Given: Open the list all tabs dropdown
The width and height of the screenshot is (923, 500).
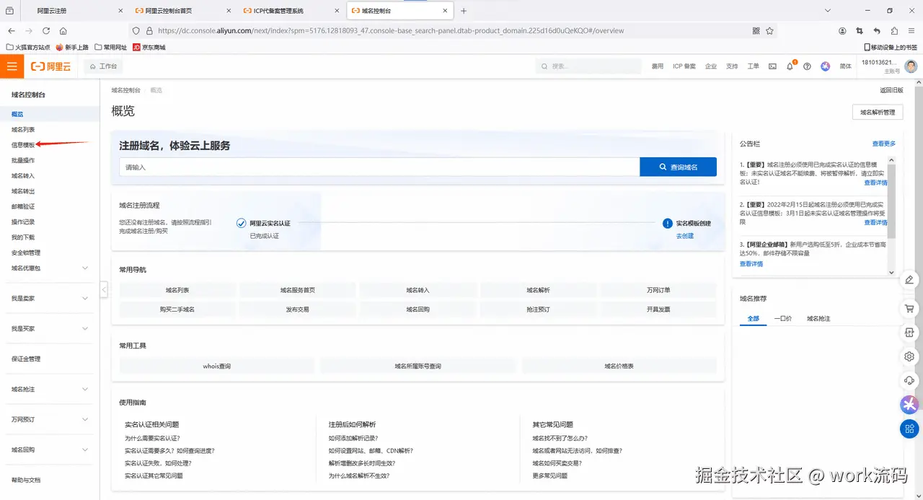Looking at the screenshot, I should 828,11.
